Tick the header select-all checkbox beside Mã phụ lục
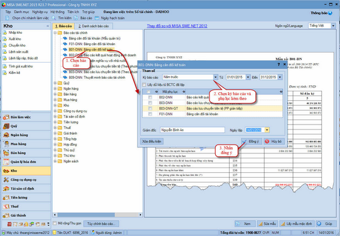 [148, 92]
